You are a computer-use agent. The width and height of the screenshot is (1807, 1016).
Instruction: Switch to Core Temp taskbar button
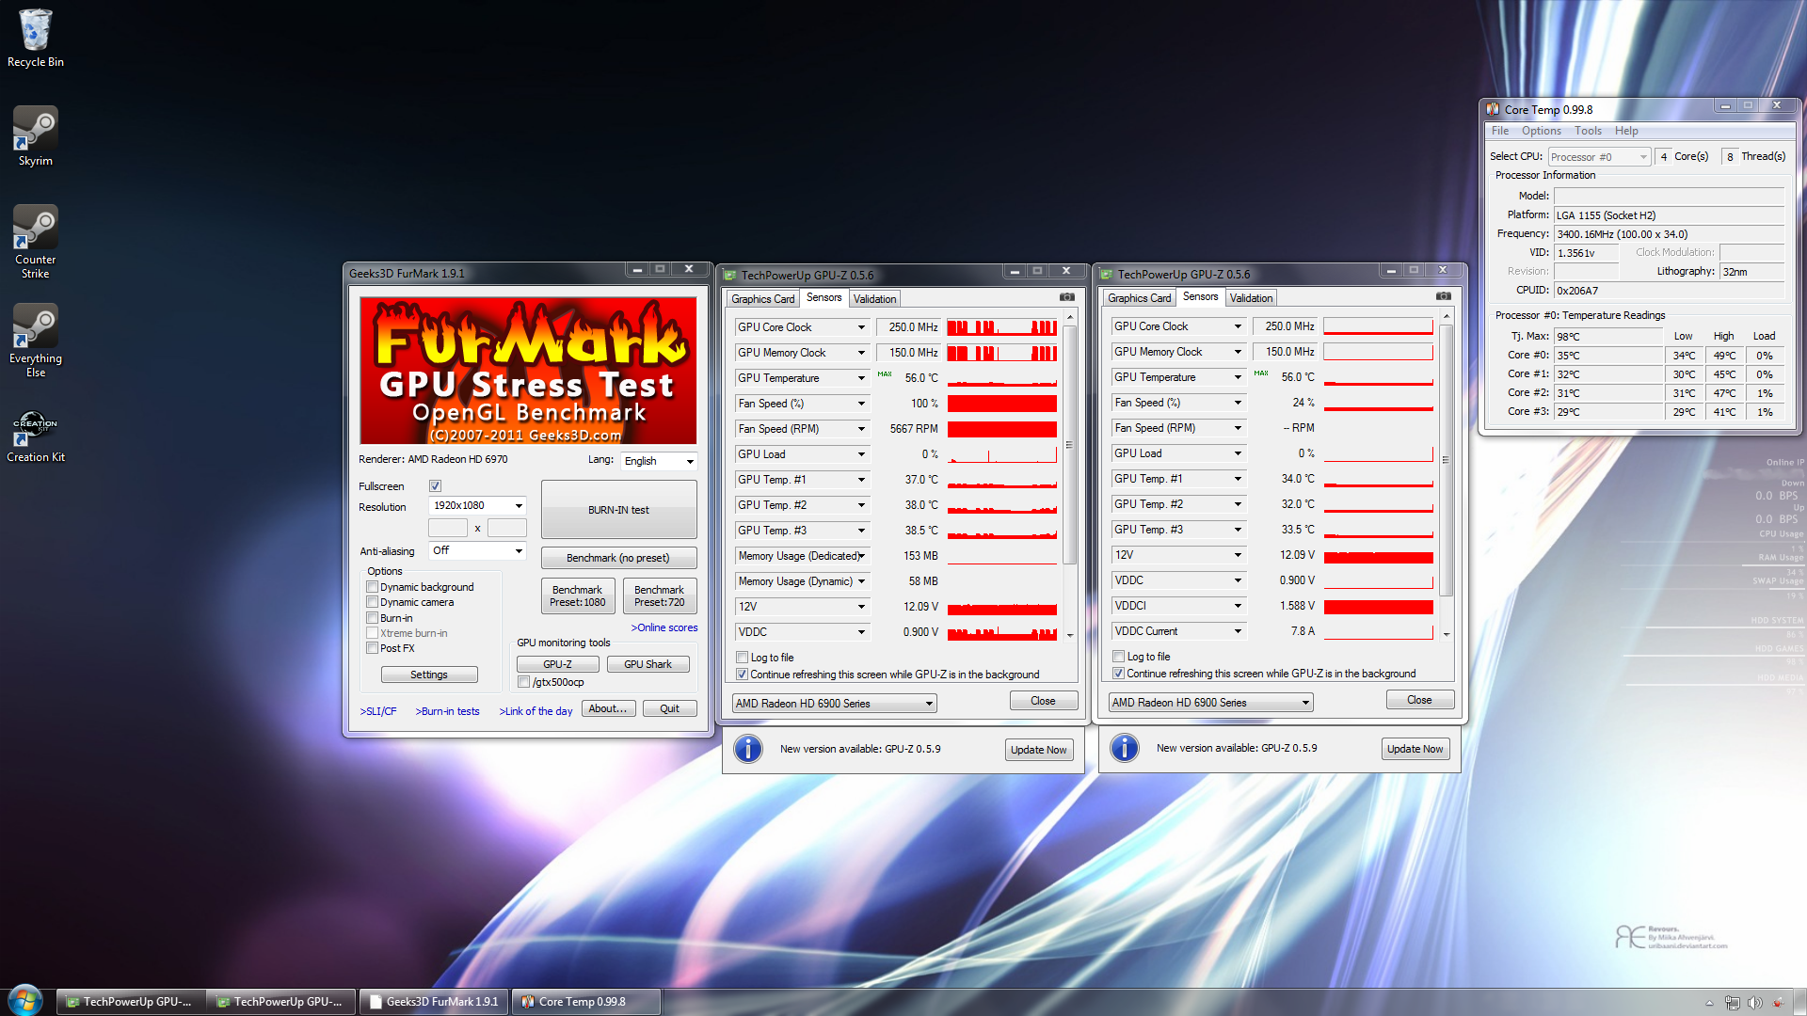pyautogui.click(x=585, y=1002)
